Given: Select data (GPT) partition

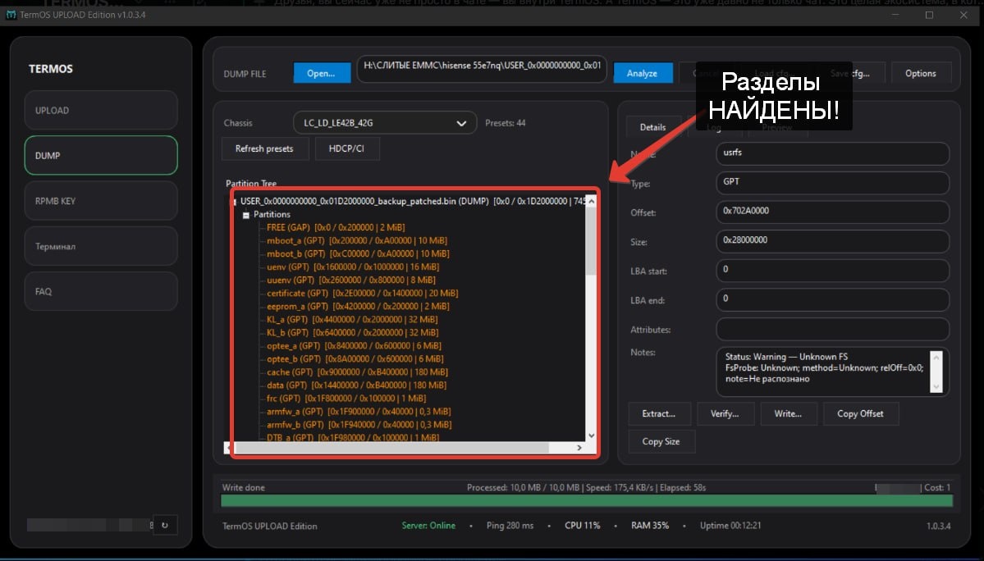Looking at the screenshot, I should 356,385.
